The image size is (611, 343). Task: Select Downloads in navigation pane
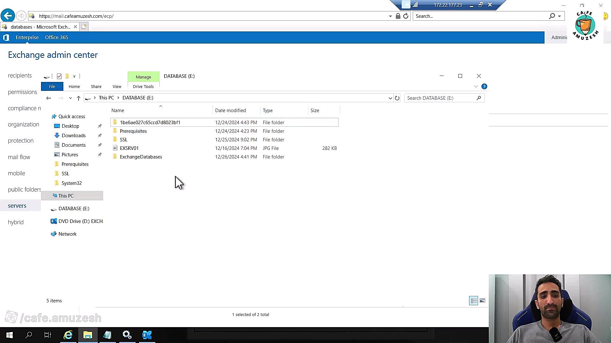pos(74,136)
